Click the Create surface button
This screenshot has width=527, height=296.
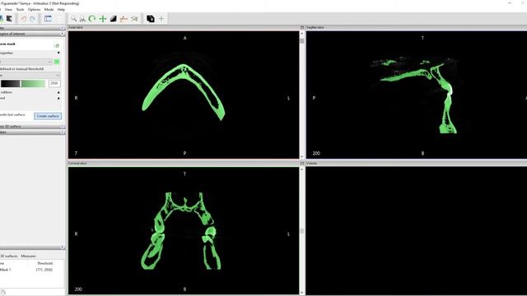pyautogui.click(x=48, y=116)
